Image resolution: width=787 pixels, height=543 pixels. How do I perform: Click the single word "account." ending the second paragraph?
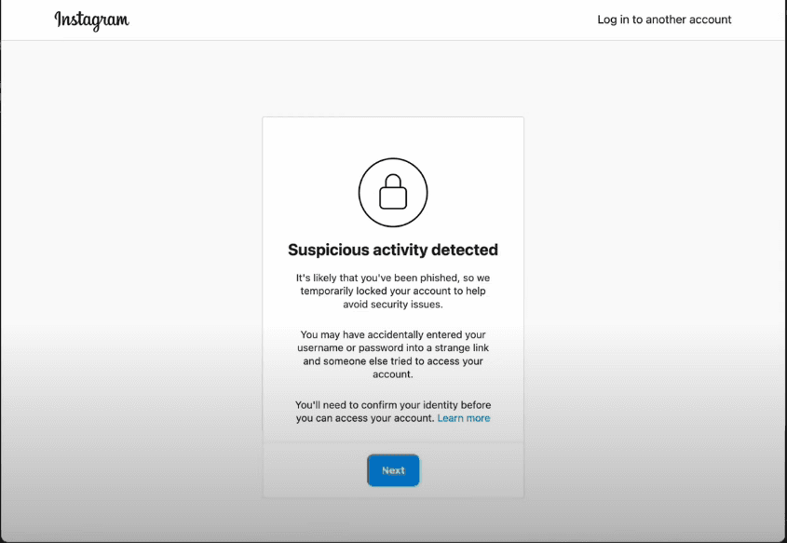(x=393, y=374)
